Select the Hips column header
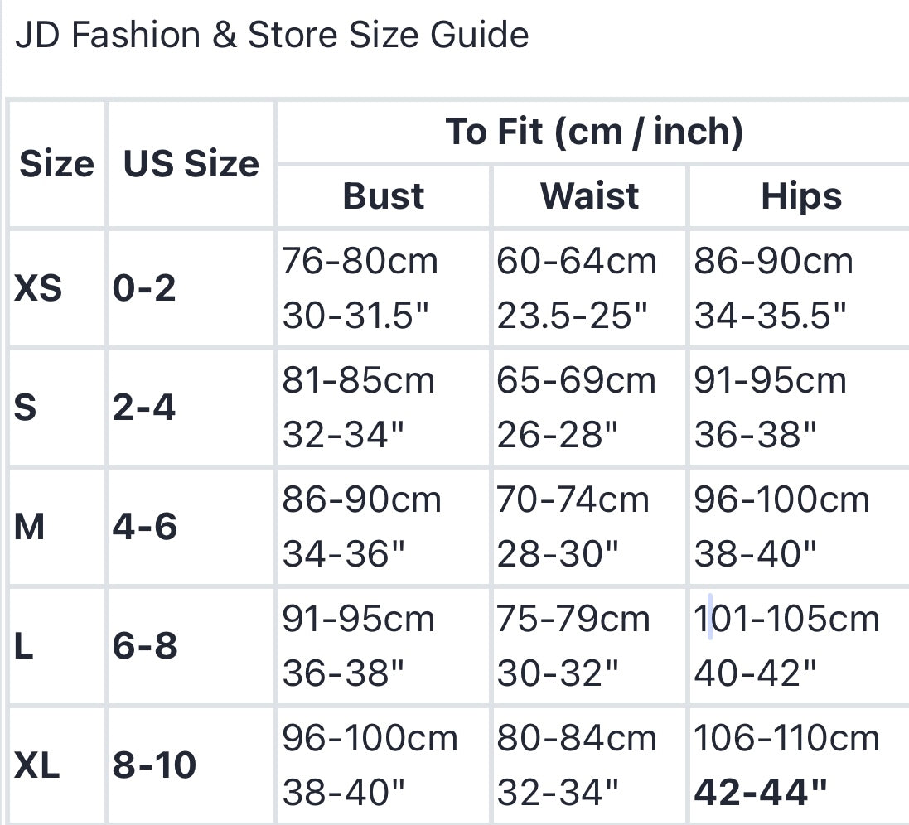909x825 pixels. click(x=800, y=196)
